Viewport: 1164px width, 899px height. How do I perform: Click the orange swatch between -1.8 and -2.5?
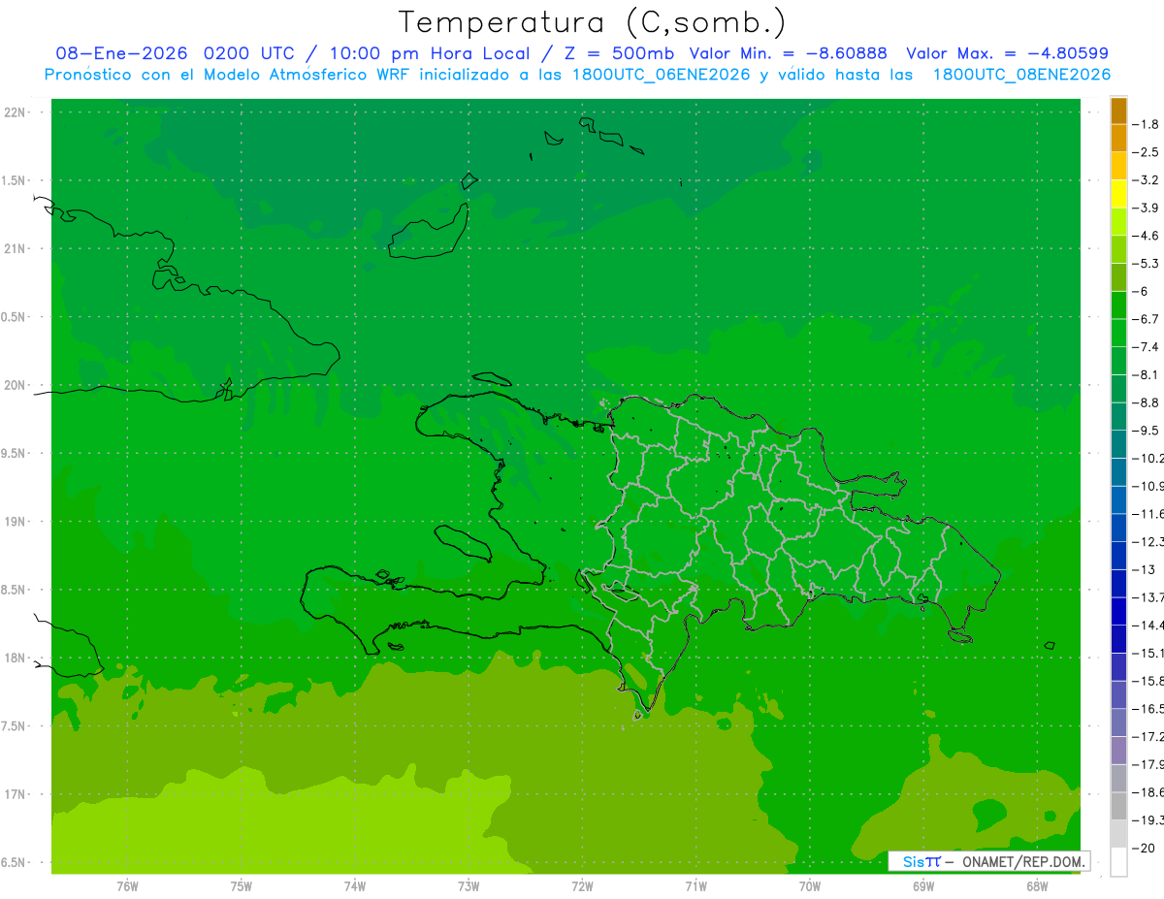(1118, 139)
